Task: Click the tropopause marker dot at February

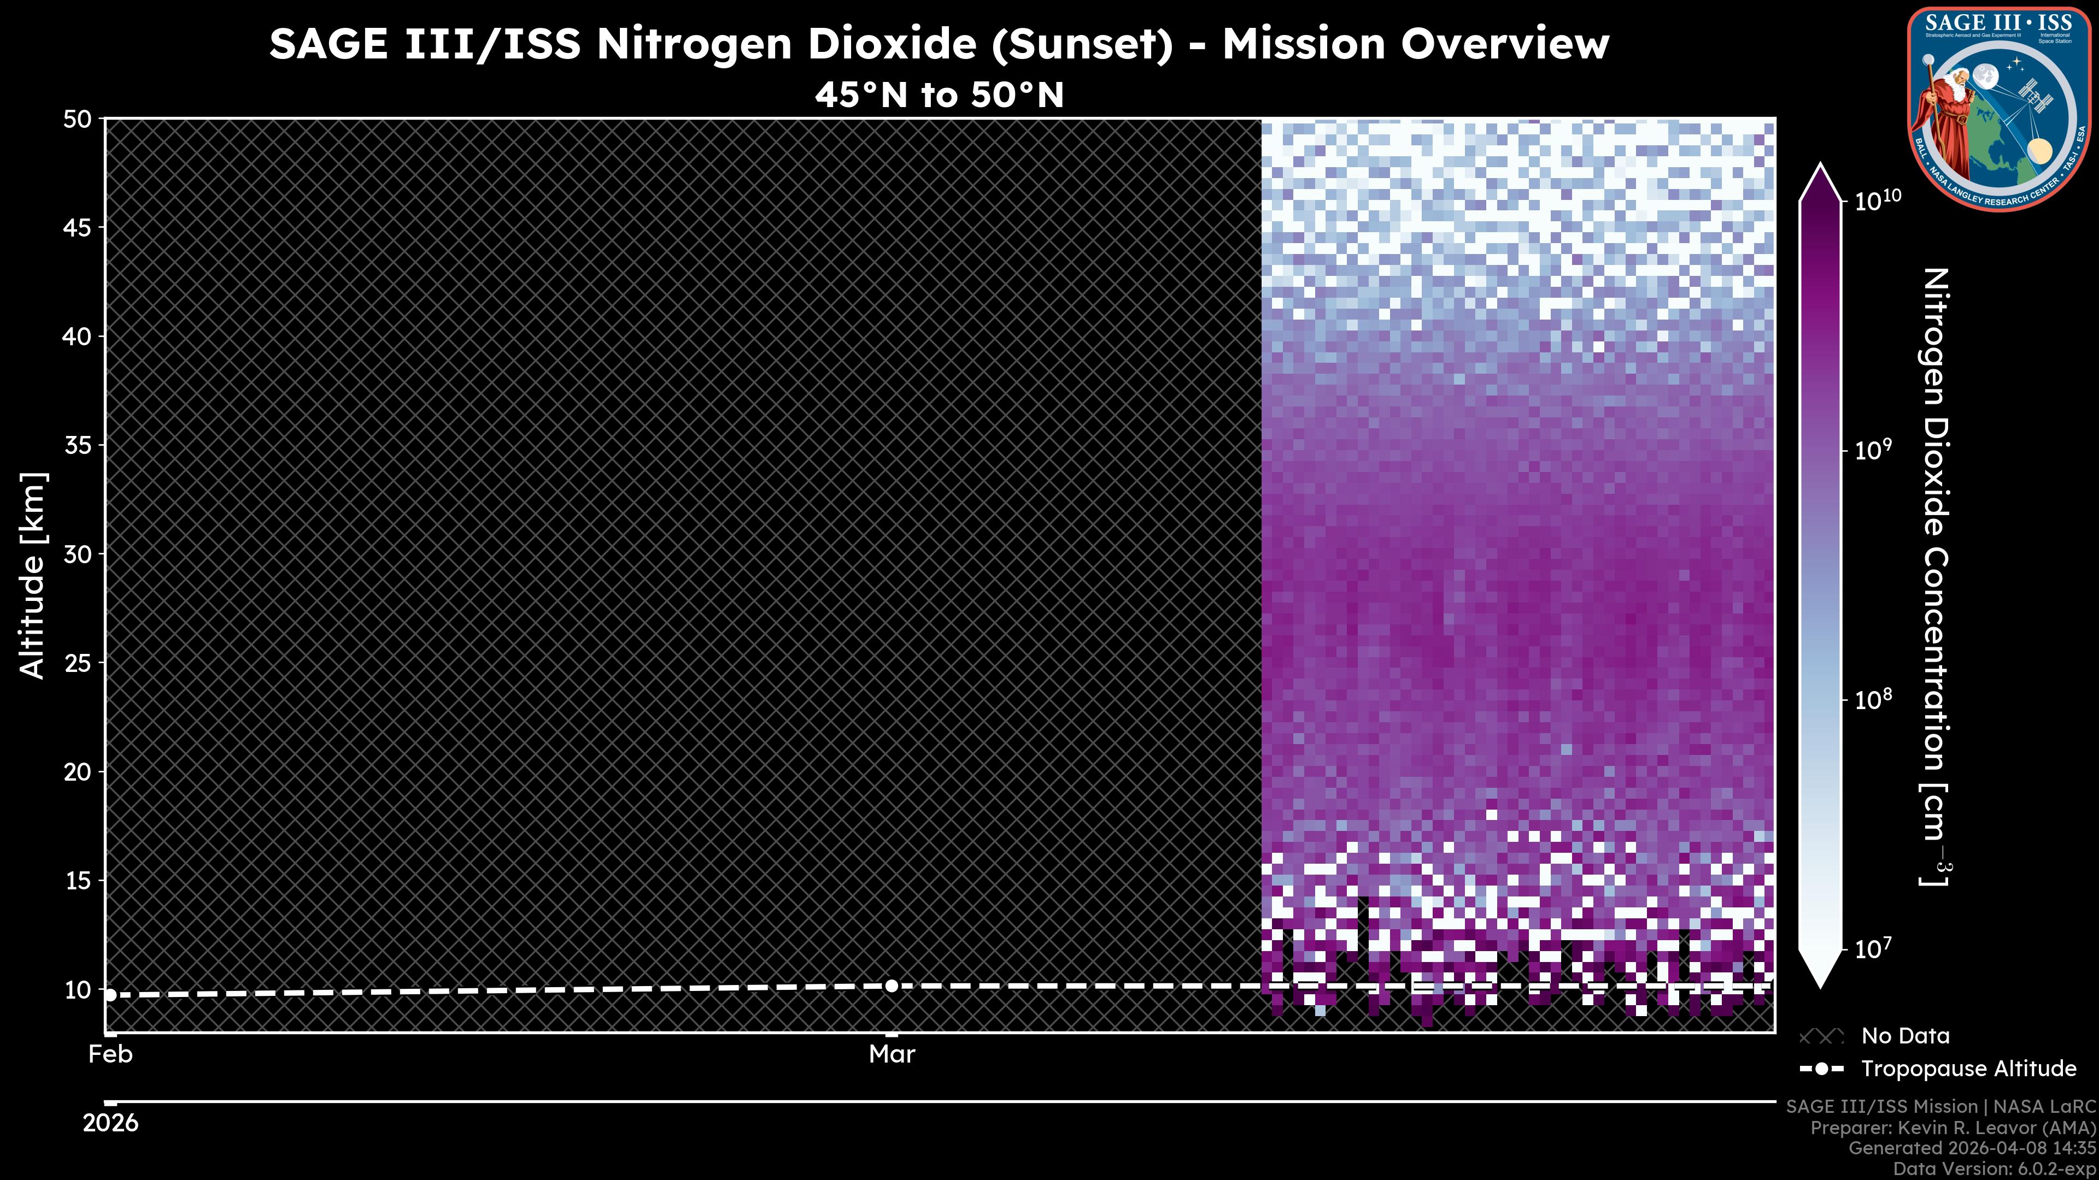Action: pos(111,994)
